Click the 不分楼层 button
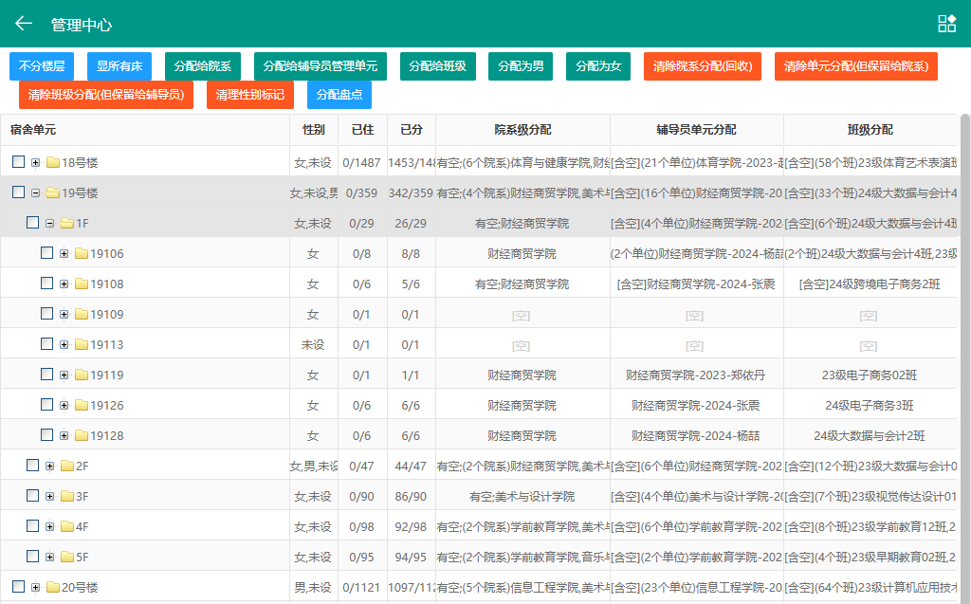Viewport: 971px width, 604px height. [x=42, y=66]
